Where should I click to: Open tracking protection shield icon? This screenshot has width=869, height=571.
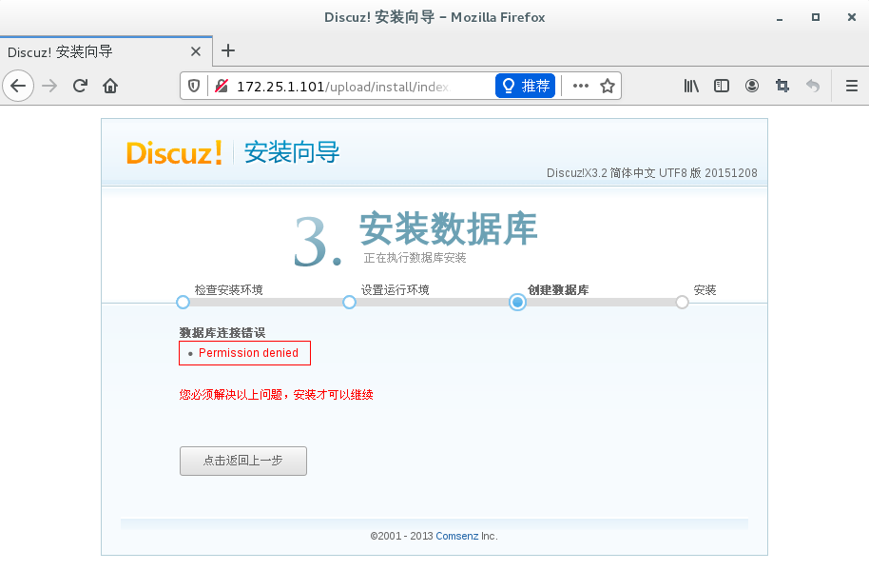[x=193, y=86]
